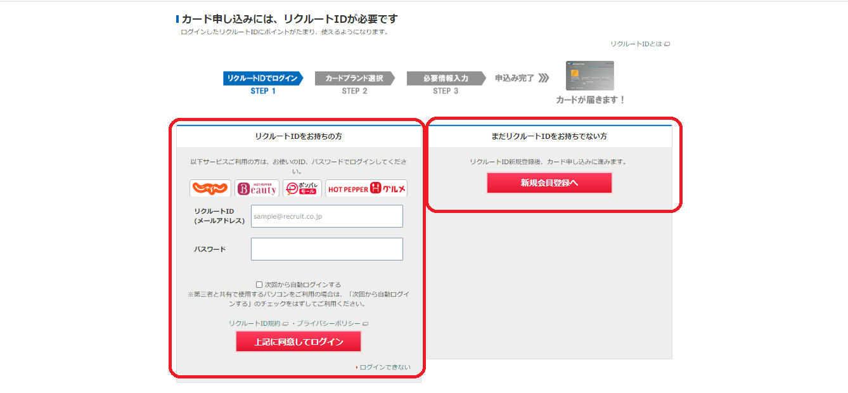Click the リクルートIDをお持ちの方 panel header

point(299,136)
